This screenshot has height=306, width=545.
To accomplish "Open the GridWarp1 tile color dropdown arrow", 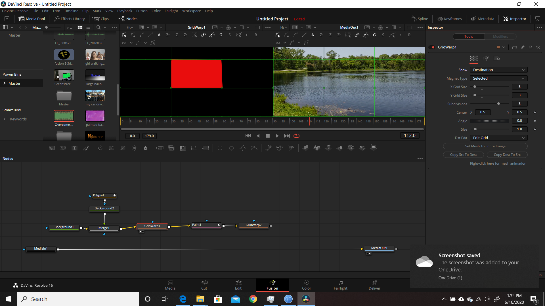I will (504, 47).
